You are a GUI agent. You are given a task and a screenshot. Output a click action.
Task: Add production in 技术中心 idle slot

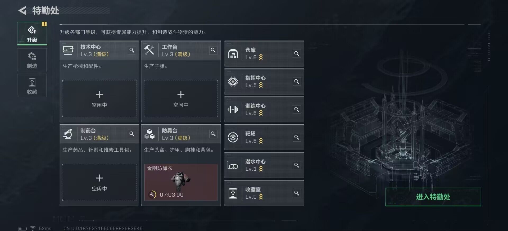click(99, 99)
